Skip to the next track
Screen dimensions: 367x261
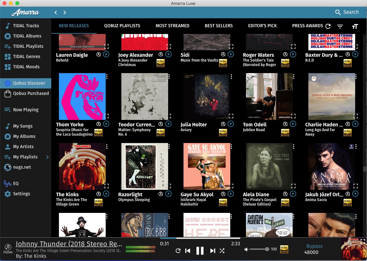(x=213, y=251)
